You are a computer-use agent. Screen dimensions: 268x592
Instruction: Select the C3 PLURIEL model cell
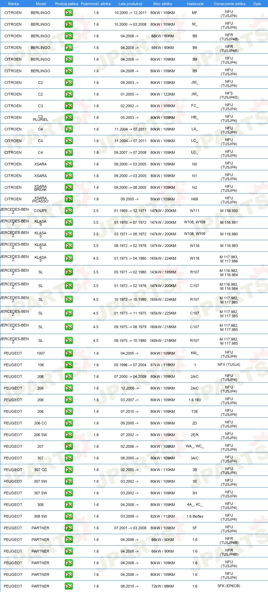(40, 118)
